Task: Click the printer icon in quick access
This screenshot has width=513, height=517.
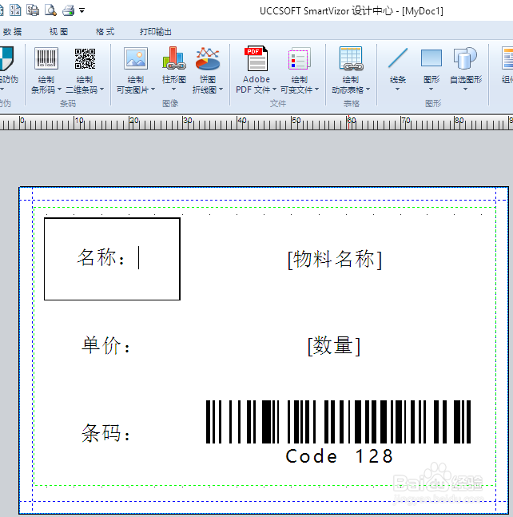Action: (x=68, y=10)
